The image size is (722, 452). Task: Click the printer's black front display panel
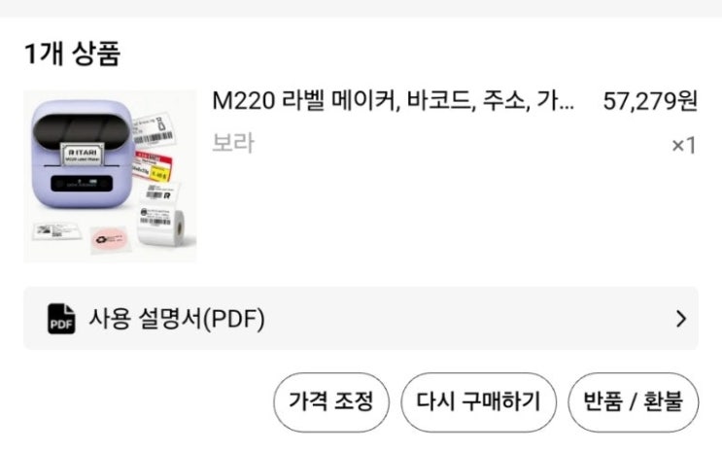click(x=82, y=183)
